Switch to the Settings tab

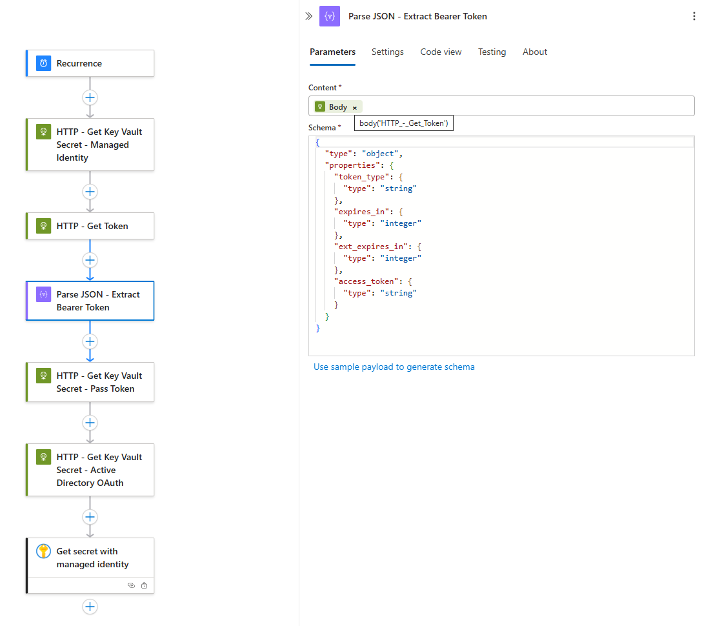[387, 52]
